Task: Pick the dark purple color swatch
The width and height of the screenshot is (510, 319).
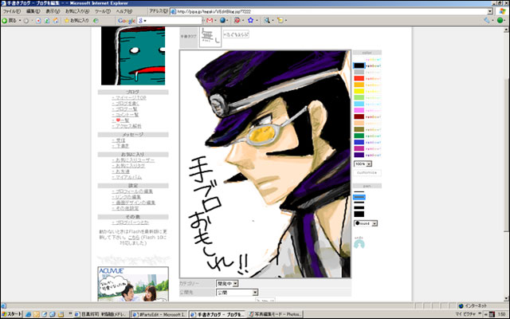Action: pyautogui.click(x=359, y=155)
